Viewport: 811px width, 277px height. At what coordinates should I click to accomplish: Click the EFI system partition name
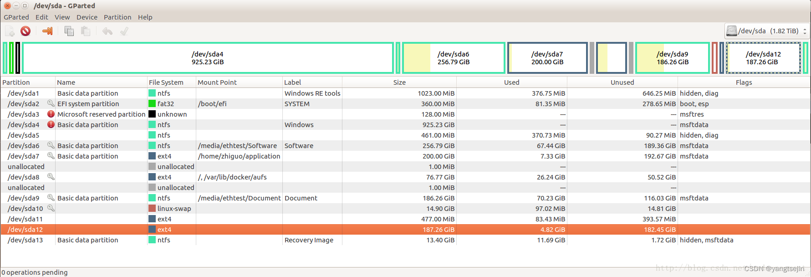click(x=88, y=104)
